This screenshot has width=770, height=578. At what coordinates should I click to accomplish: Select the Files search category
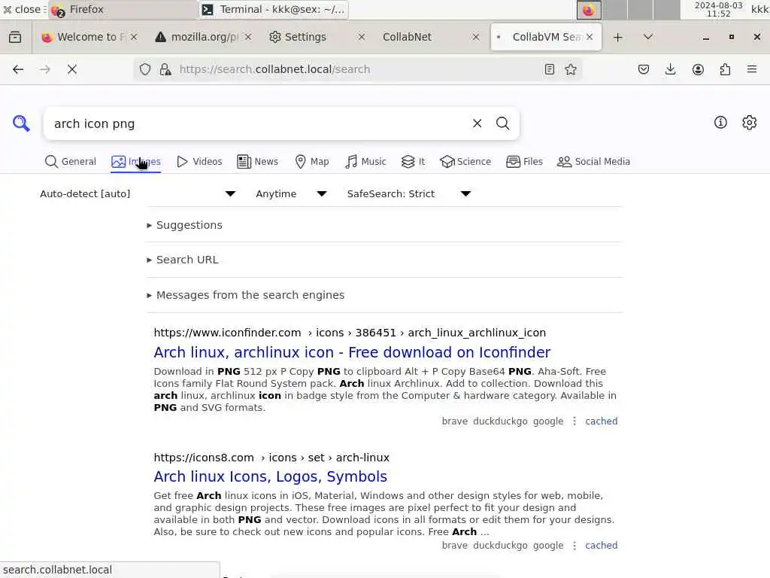(524, 162)
